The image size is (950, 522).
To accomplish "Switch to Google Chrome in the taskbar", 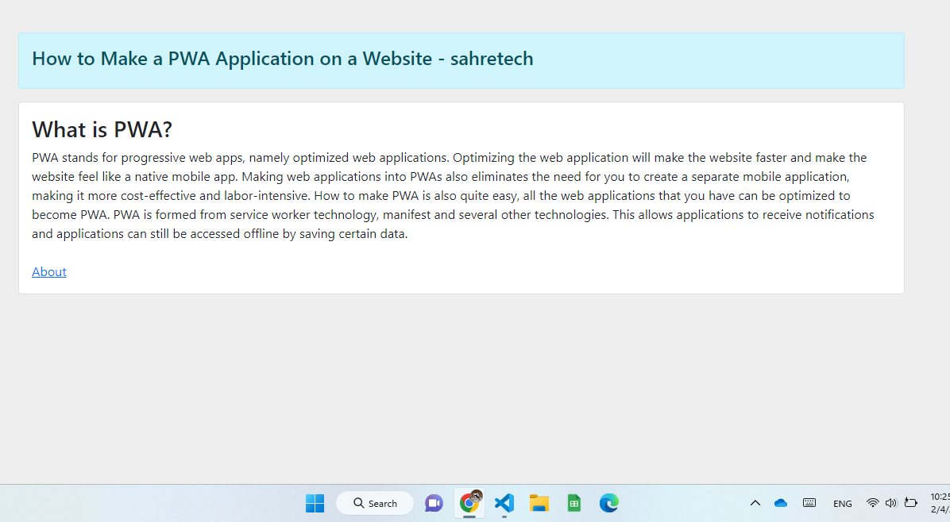I will 469,503.
